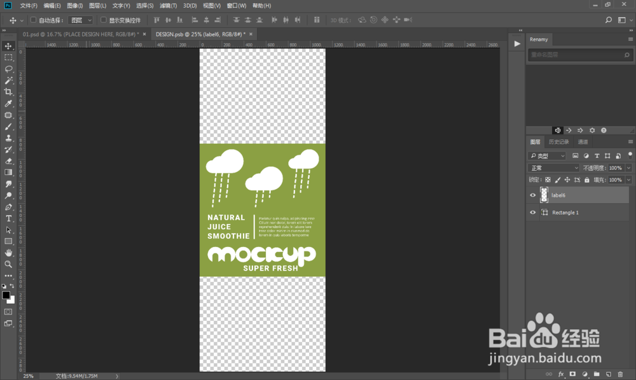Select the Smudge tool
The image size is (636, 380).
click(x=8, y=184)
